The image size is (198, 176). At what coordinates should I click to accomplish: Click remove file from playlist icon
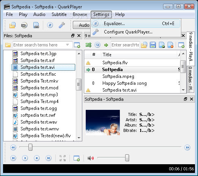point(170,45)
